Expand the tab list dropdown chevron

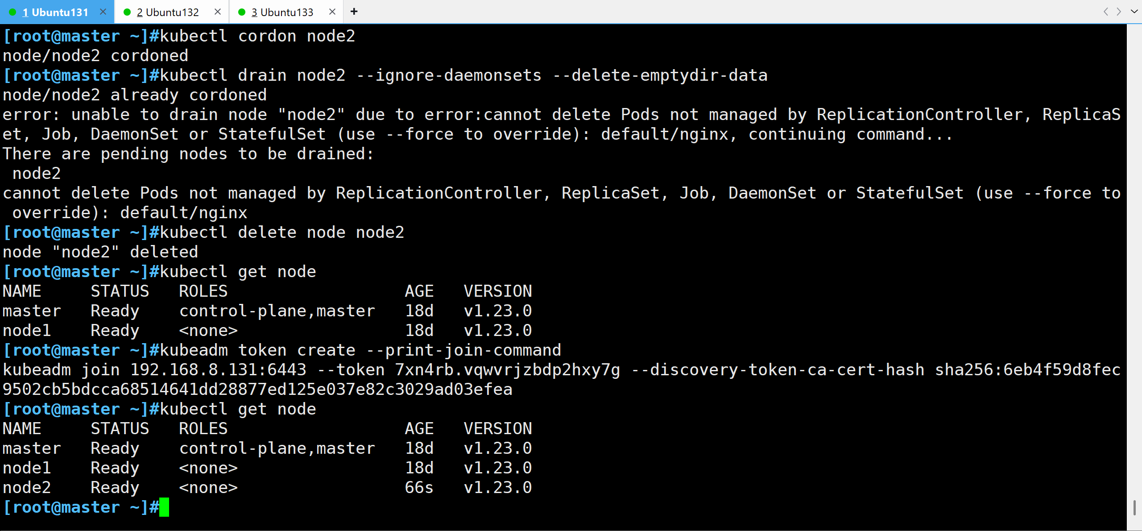1134,12
